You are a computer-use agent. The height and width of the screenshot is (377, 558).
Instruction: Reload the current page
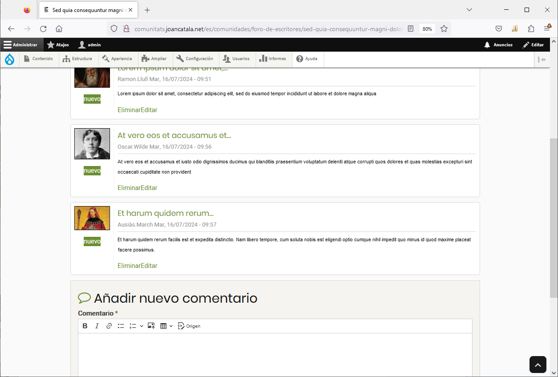tap(43, 28)
